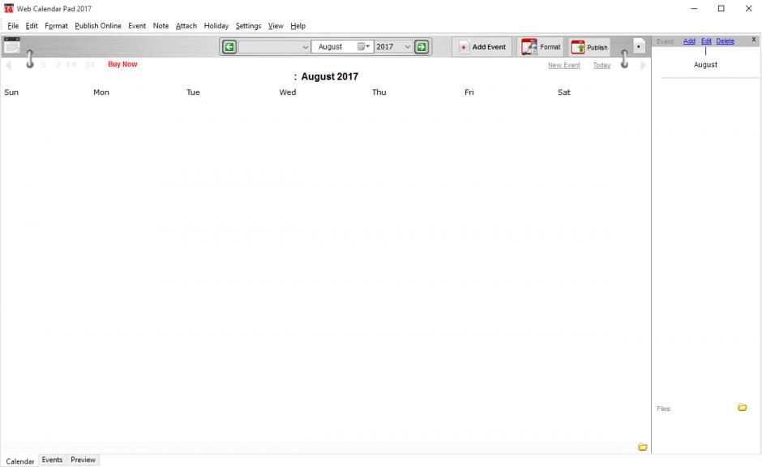Click the calendar page icon at top-left
Viewport: 762px width, 467px height.
[x=11, y=45]
